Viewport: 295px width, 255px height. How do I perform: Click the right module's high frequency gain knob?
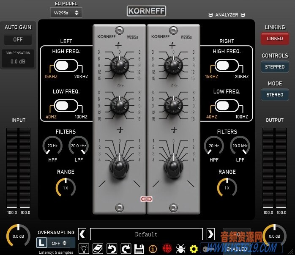tap(173, 65)
